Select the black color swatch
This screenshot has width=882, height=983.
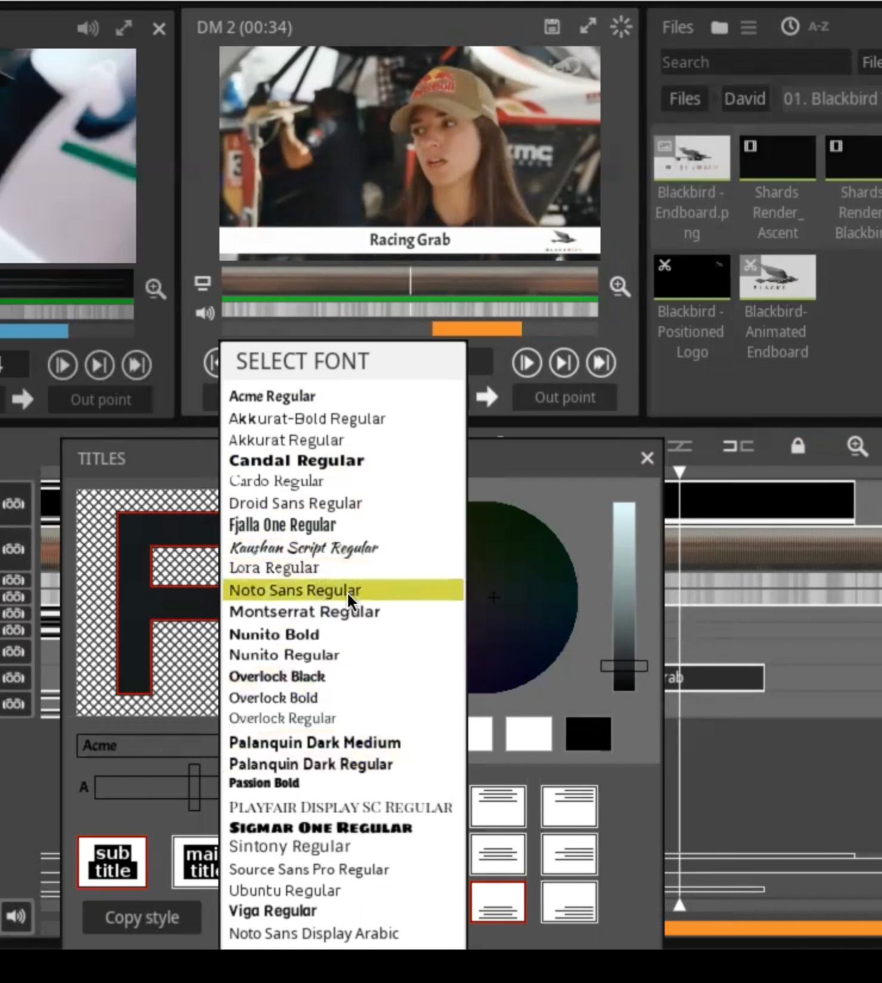click(x=588, y=734)
